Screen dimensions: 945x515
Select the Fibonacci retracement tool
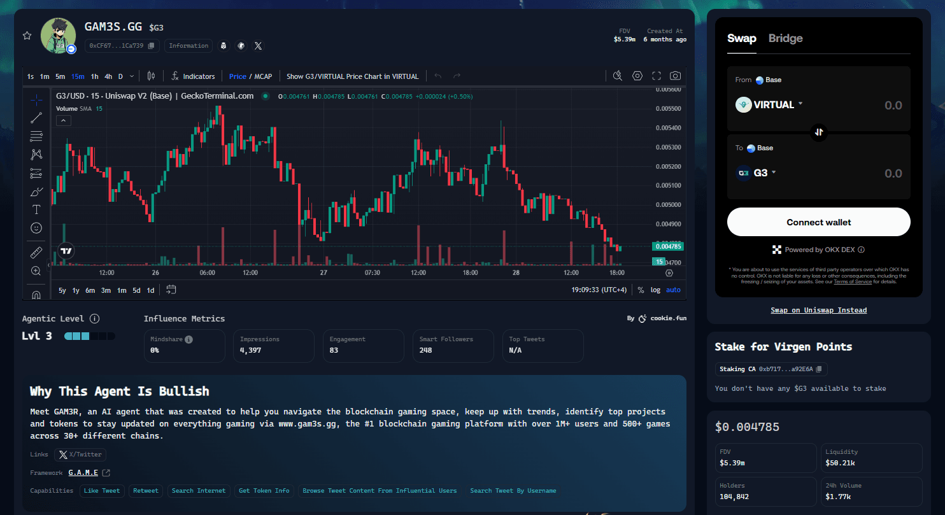coord(36,136)
